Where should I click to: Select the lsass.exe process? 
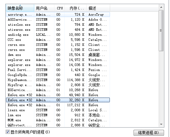point(58,110)
